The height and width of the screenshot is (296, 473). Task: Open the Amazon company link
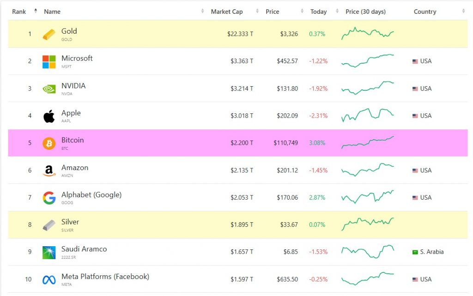75,168
